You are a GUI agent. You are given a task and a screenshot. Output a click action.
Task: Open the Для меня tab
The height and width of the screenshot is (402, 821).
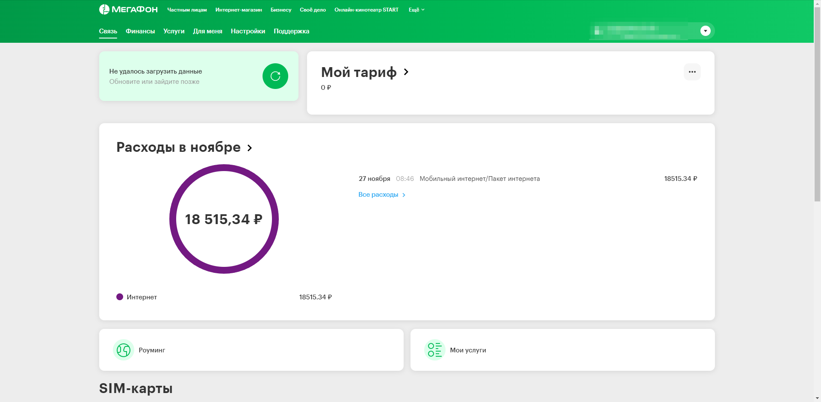click(208, 31)
